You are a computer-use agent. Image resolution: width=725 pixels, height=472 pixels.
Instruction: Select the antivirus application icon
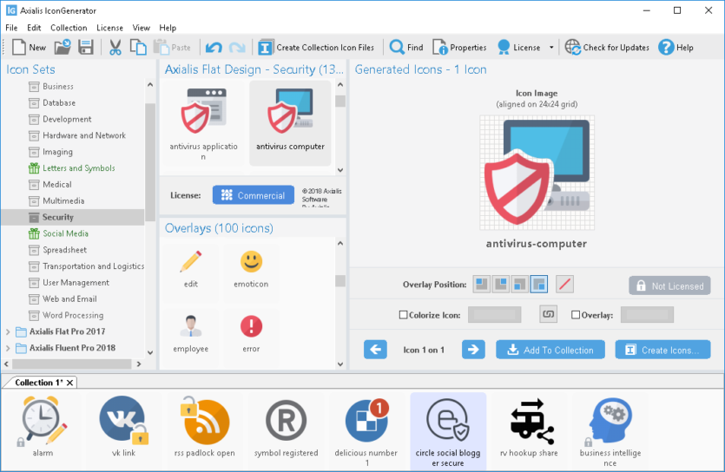tap(203, 123)
